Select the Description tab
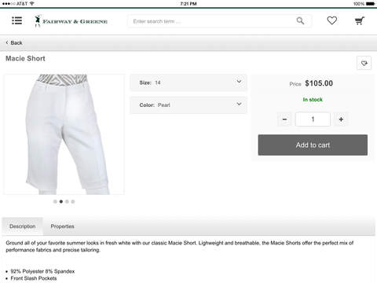 [23, 226]
